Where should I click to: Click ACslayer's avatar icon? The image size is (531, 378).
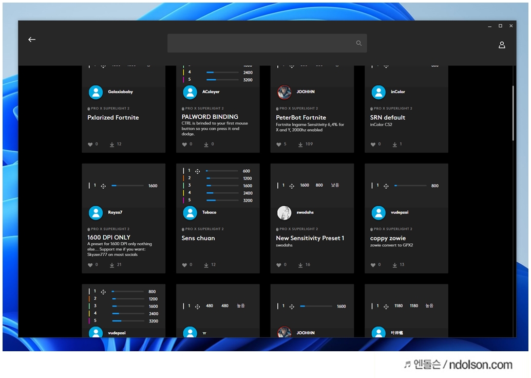(x=190, y=92)
